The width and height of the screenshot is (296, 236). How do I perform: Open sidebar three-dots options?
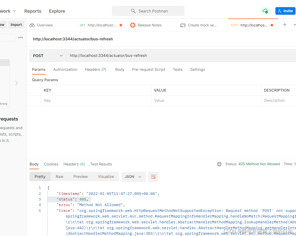[21, 38]
